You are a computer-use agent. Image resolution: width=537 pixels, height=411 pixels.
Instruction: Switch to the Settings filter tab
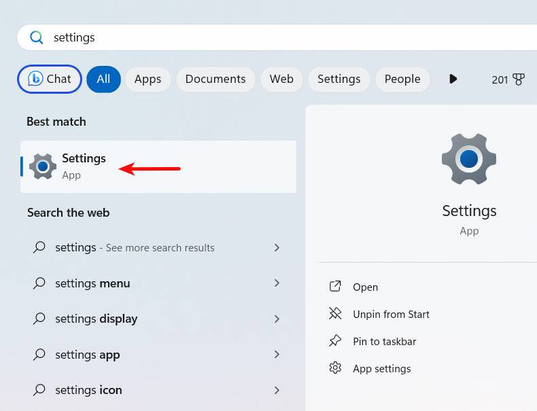click(339, 79)
